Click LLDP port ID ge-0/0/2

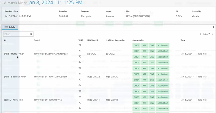point(92,53)
